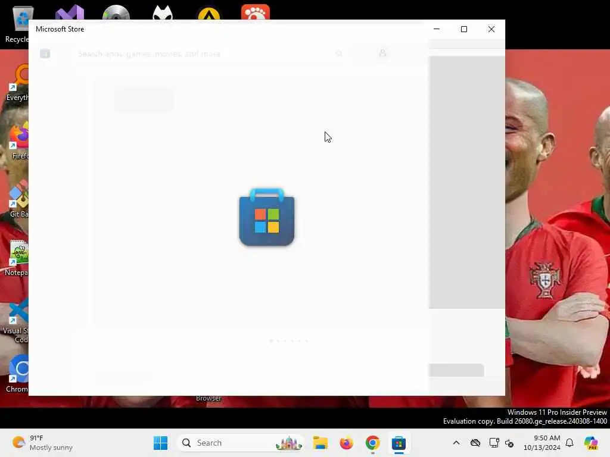The width and height of the screenshot is (610, 457).
Task: Open the clock showing 9:50 AM
Action: (542, 443)
